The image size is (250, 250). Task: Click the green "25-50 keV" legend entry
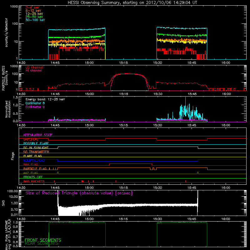[x=34, y=17]
